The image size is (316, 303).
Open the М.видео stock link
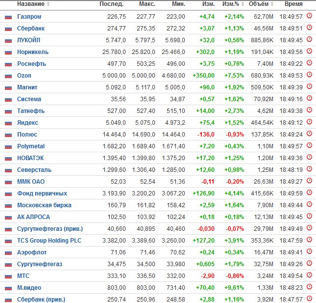29,287
